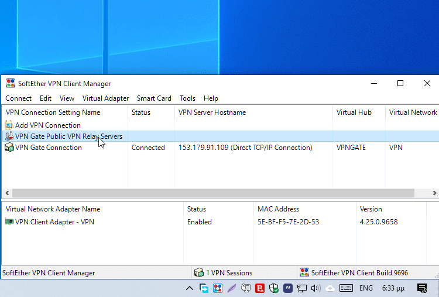Image resolution: width=439 pixels, height=297 pixels.
Task: Sort by VPN Server Hostname column
Action: 253,112
